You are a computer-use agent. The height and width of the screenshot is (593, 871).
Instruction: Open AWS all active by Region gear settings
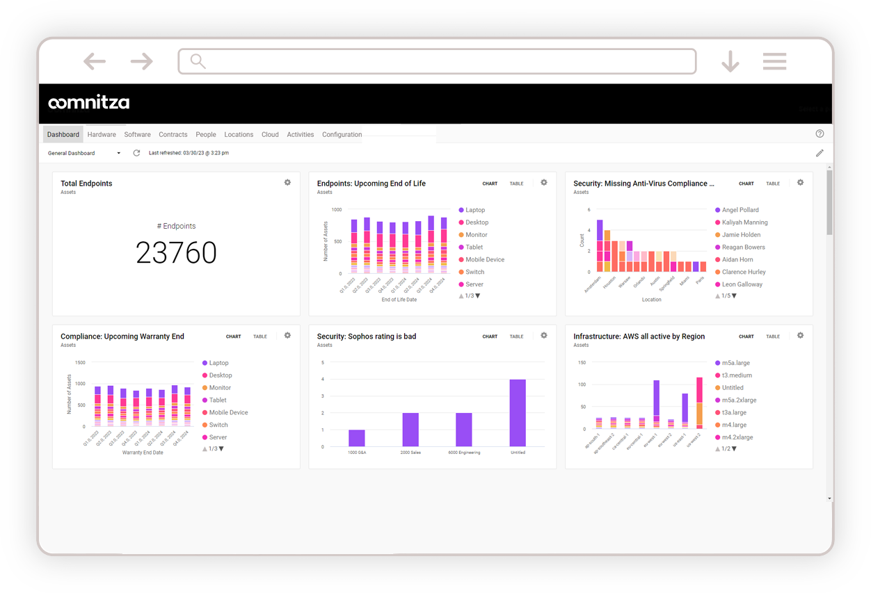tap(800, 335)
